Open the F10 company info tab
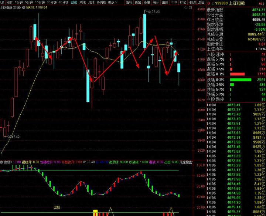Image resolution: width=266 pixels, height=216 pixels. [x=174, y=2]
